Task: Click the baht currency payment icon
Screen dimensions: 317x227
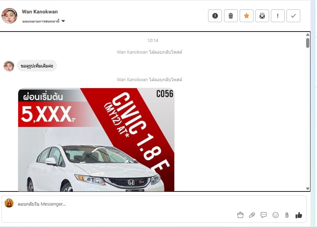Action: click(x=287, y=215)
